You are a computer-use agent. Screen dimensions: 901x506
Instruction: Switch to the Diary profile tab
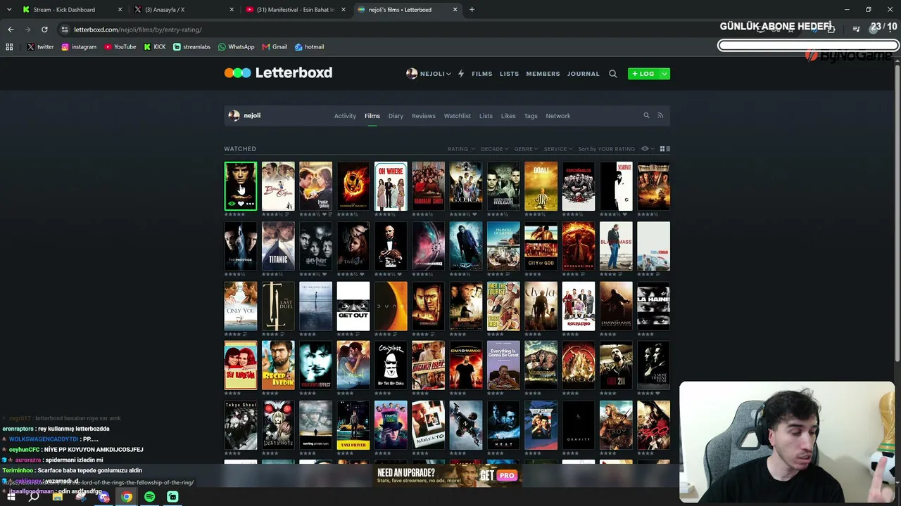point(396,116)
